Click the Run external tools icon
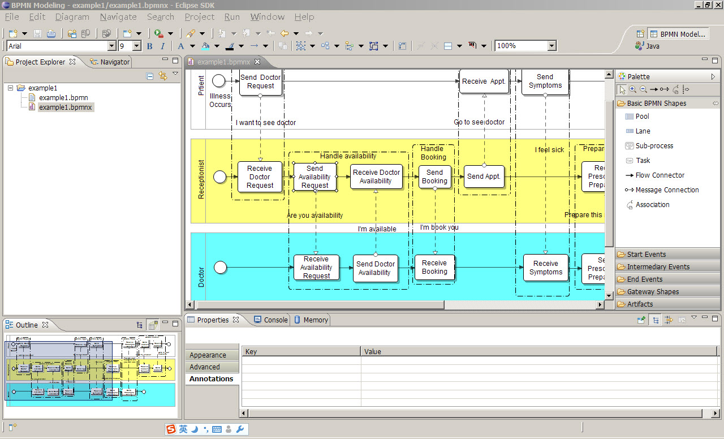 159,33
